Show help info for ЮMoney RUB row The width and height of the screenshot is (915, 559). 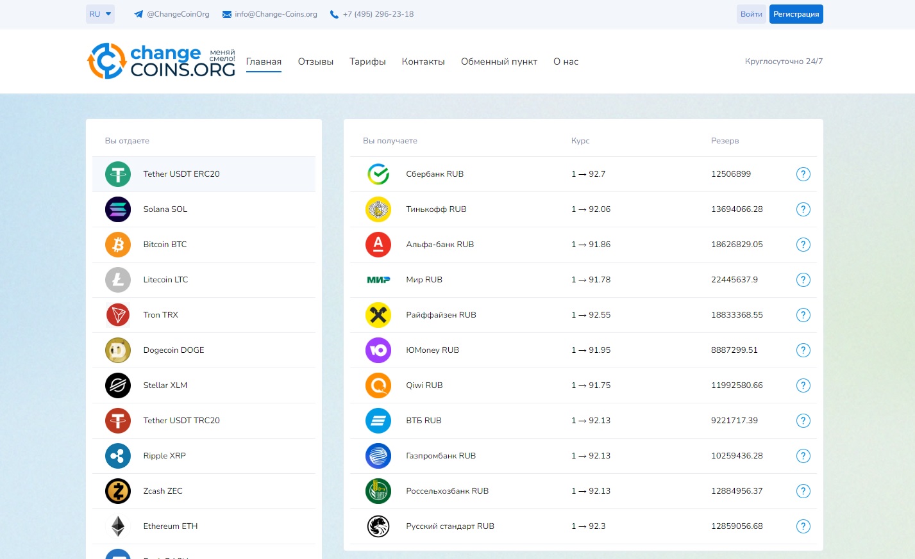click(803, 350)
